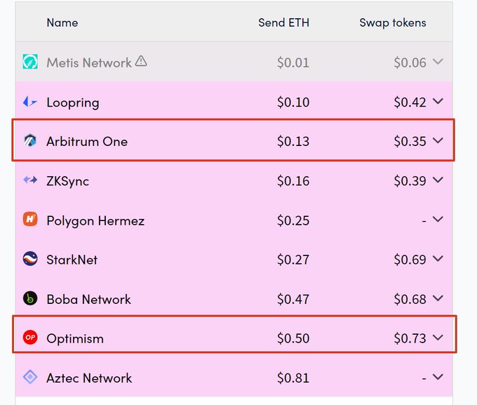Click the red Optimism OP logo icon
Viewport: 477px width, 405px height.
[30, 338]
